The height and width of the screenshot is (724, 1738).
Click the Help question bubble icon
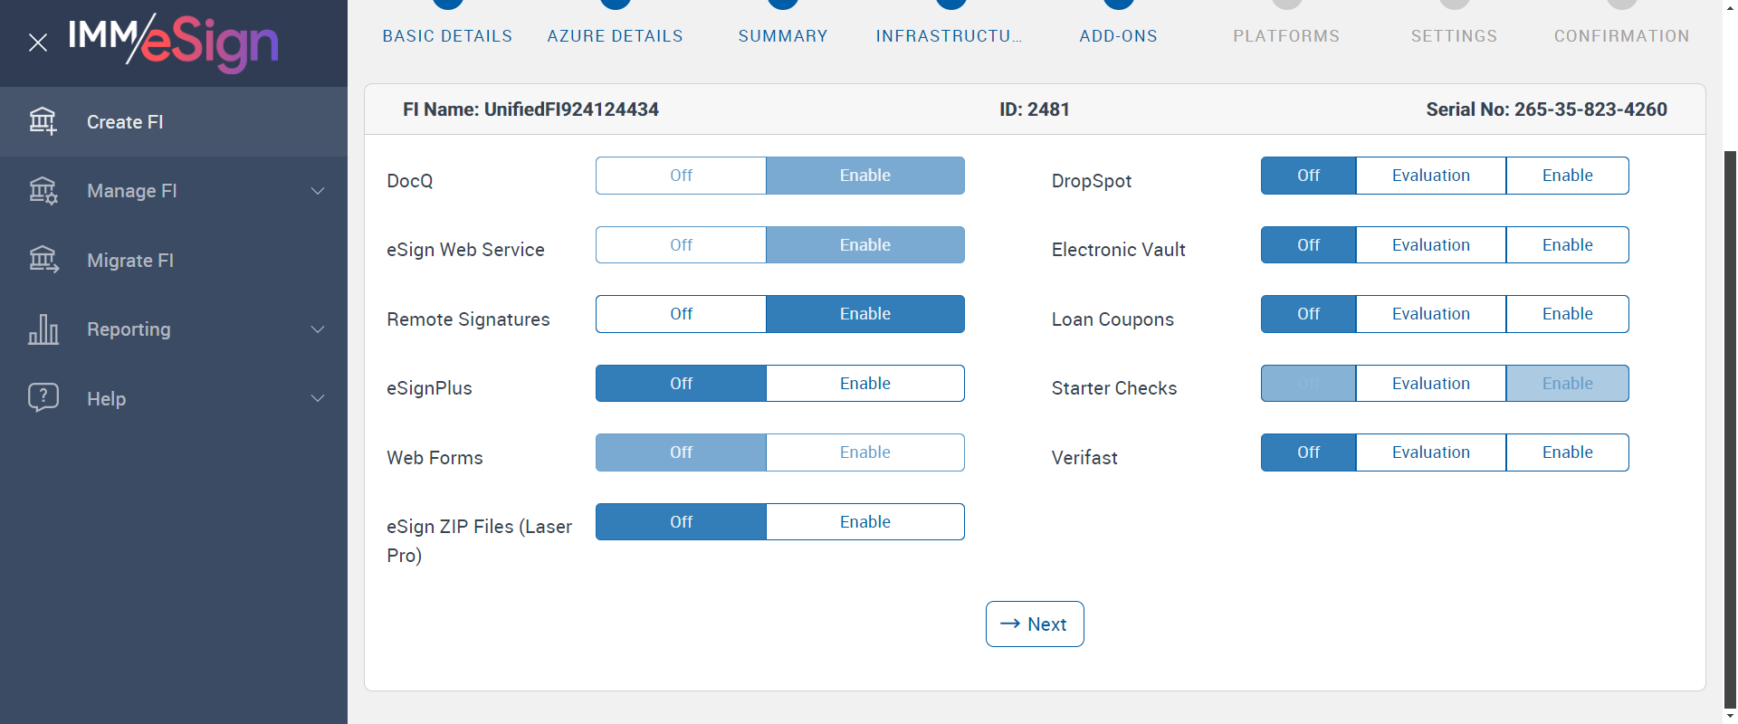[43, 398]
